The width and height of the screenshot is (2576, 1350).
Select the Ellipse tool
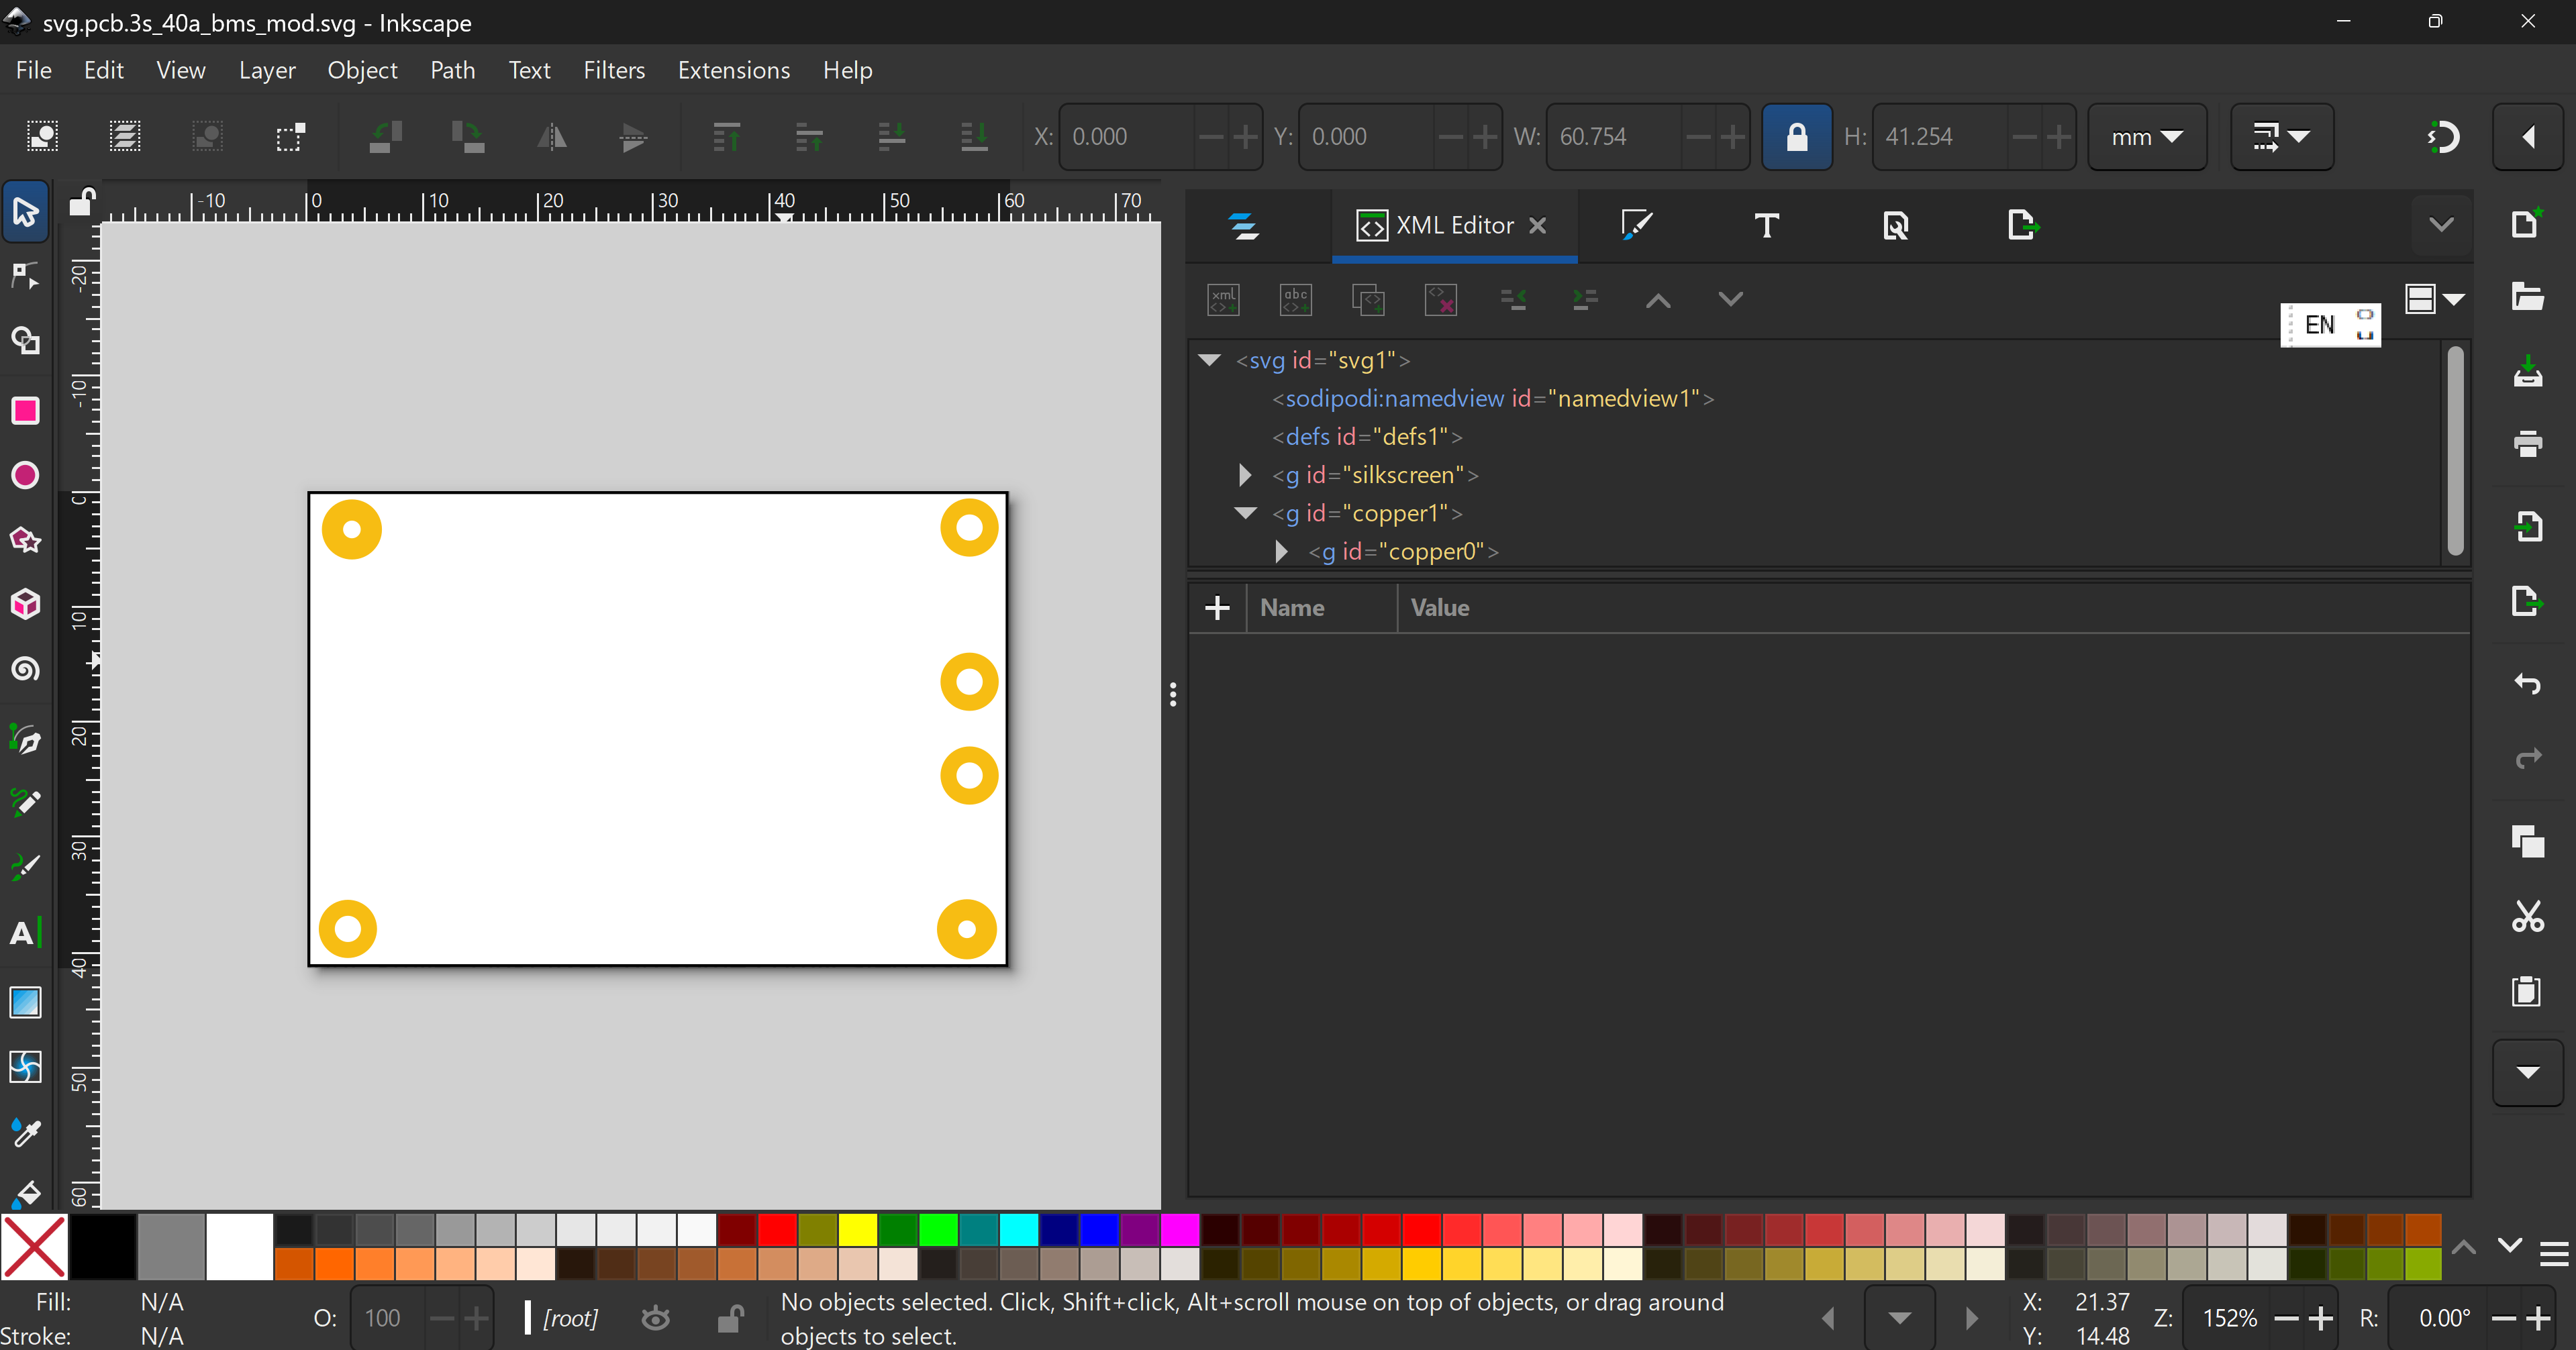(25, 475)
